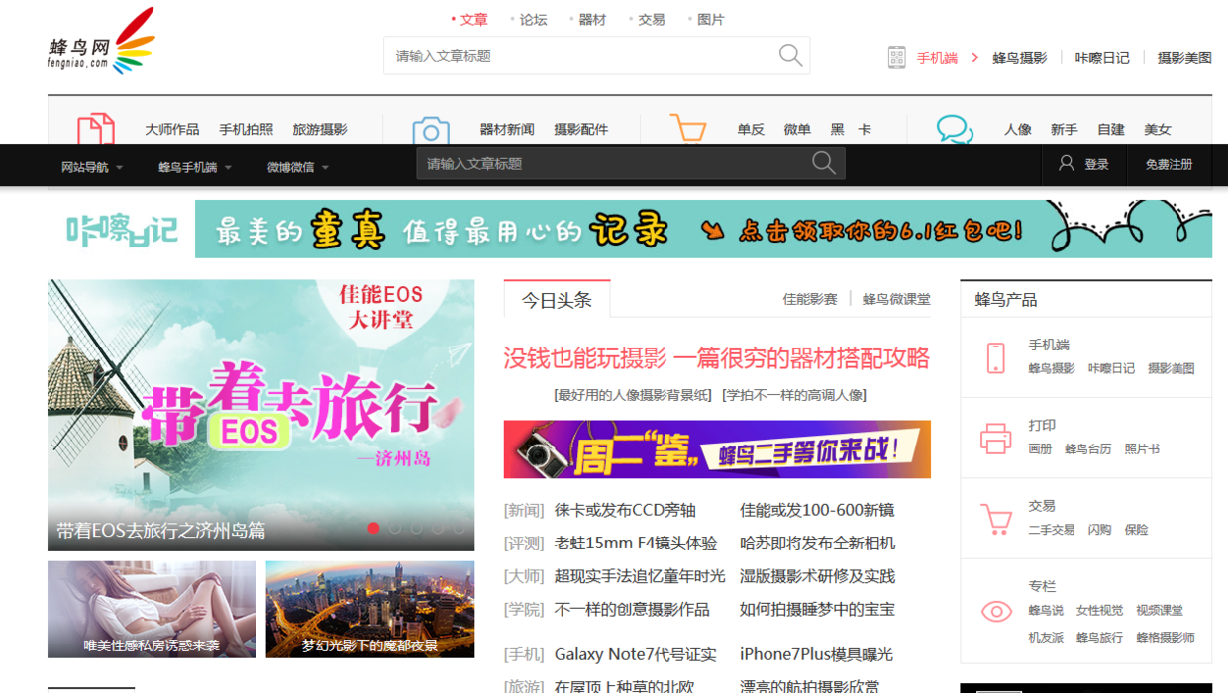Click the printer icon beside 打印
Viewport: 1228px width, 693px height.
coord(995,436)
